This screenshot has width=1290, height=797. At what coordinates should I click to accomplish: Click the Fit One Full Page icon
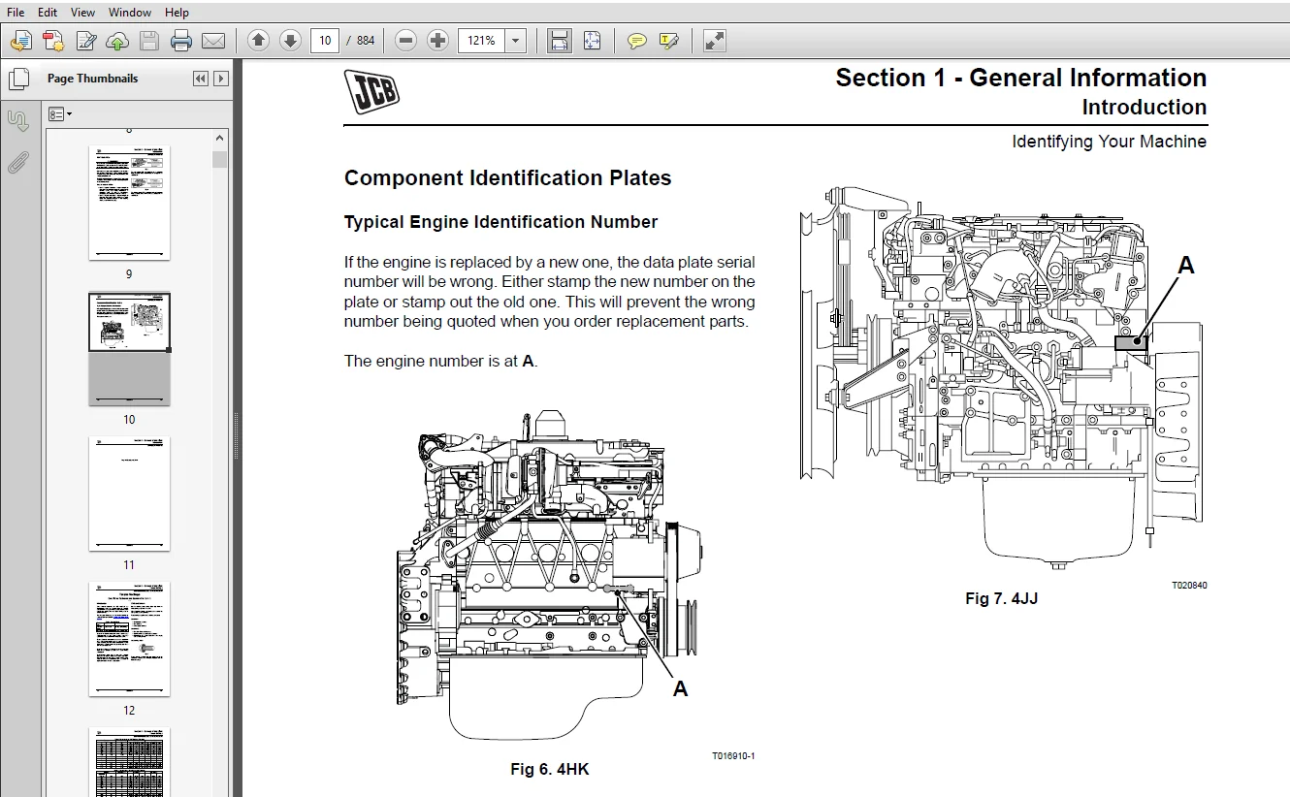pos(593,41)
